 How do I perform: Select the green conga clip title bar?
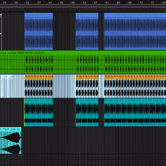[83, 53]
